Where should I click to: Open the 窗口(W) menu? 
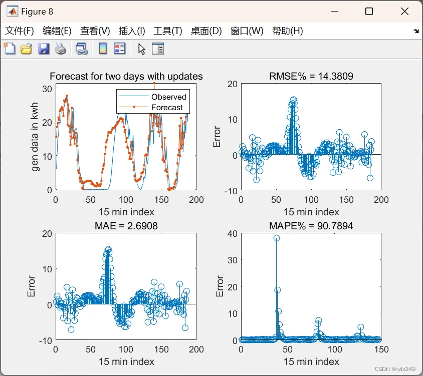[x=247, y=31]
